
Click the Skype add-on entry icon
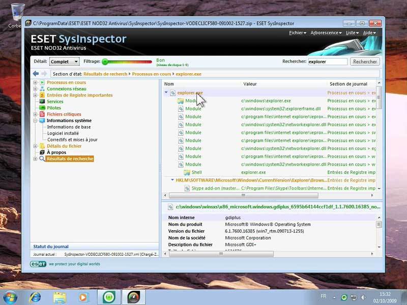pos(187,188)
